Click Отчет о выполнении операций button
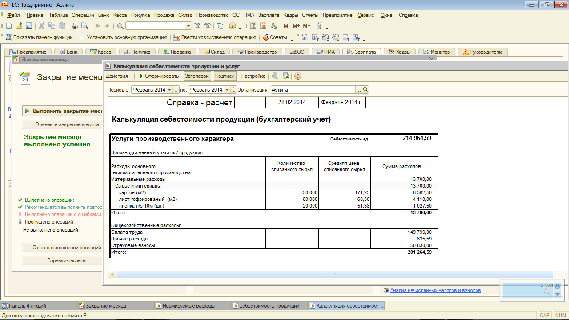The image size is (569, 320). [x=62, y=247]
